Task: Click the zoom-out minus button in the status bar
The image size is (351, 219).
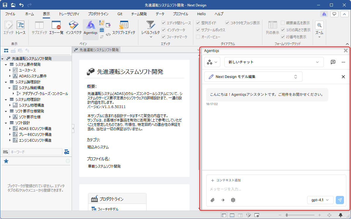Action: pos(280,215)
